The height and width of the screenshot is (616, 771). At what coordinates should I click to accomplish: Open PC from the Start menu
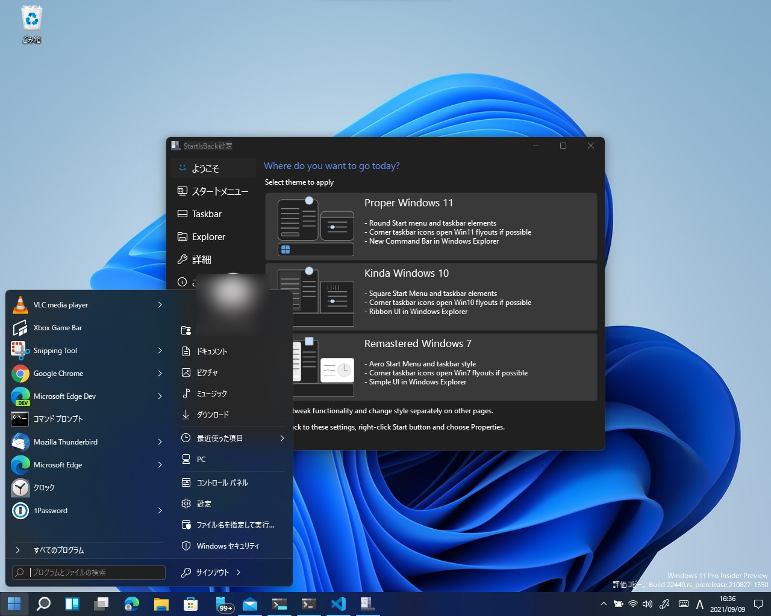point(233,459)
